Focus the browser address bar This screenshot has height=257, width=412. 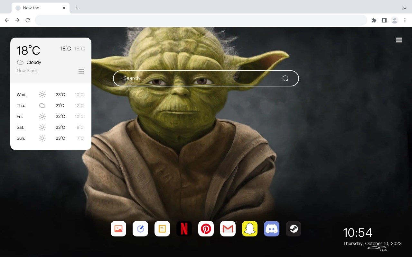(x=201, y=20)
